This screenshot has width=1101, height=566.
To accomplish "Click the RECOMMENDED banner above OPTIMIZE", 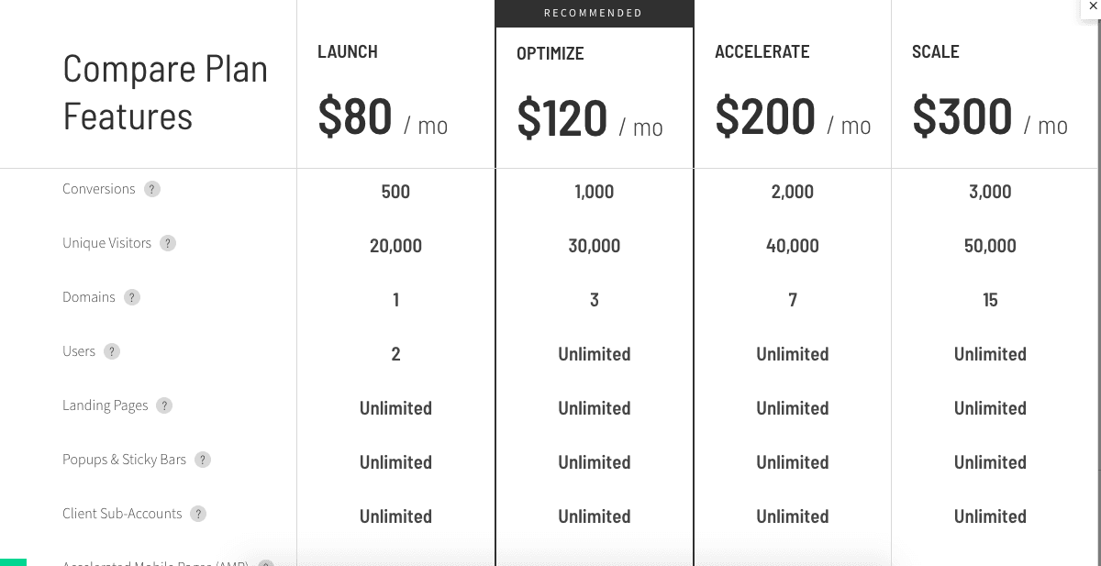I will pyautogui.click(x=594, y=13).
